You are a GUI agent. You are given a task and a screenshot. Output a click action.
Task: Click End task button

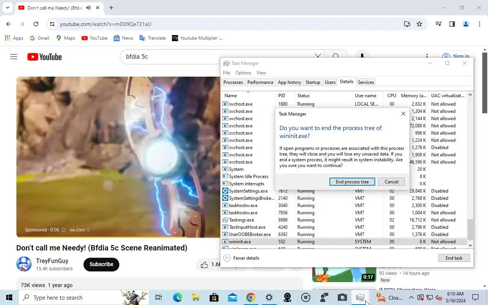pyautogui.click(x=454, y=258)
